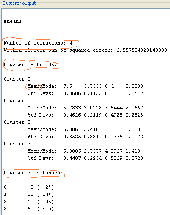Image resolution: width=170 pixels, height=215 pixels.
Task: Click the 5.006 mean value in Cluster 2
Action: coord(70,129)
